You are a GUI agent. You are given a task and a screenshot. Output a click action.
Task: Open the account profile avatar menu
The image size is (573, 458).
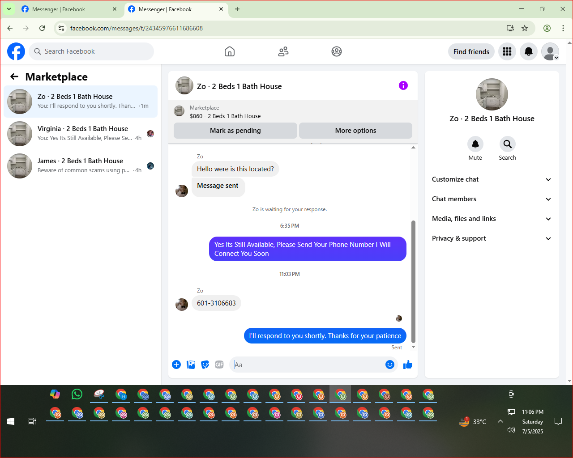pos(550,51)
